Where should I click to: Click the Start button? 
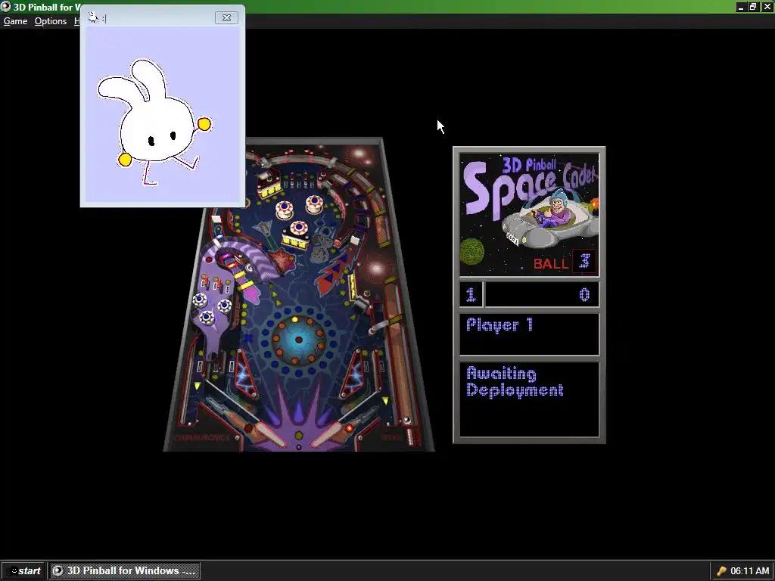point(23,570)
